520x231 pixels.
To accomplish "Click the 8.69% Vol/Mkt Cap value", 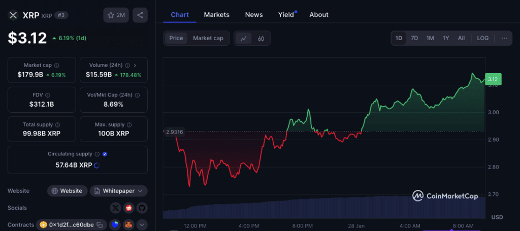I will pos(114,105).
